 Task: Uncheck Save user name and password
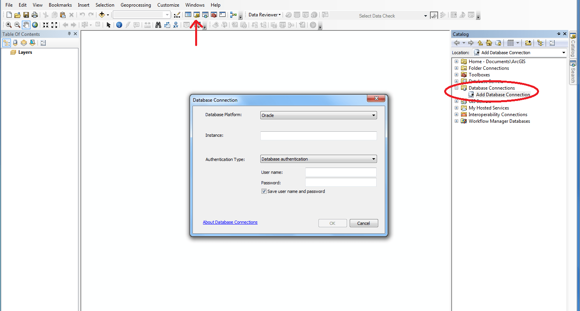[264, 191]
